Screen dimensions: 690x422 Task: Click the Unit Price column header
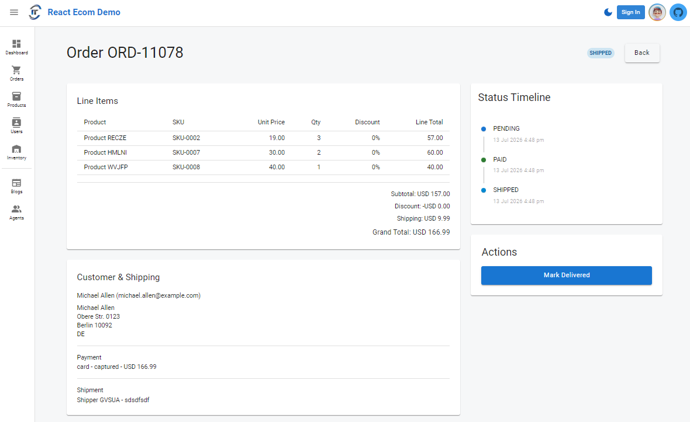point(271,122)
